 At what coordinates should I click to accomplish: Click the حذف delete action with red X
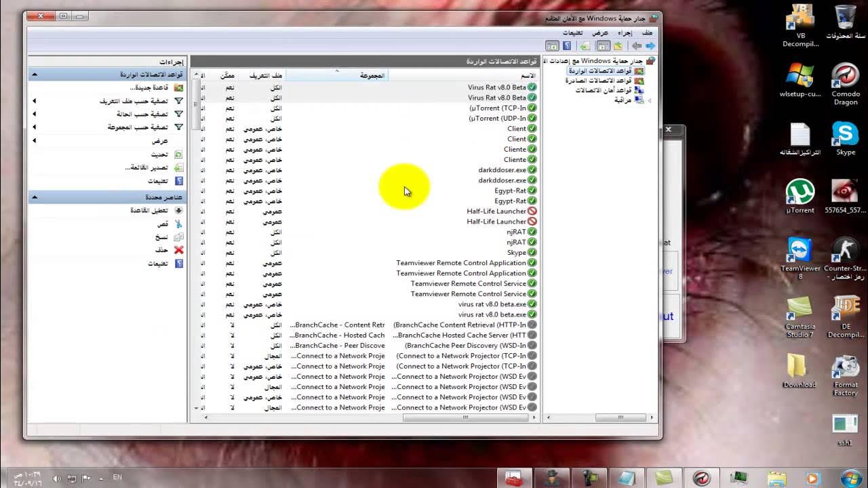coord(170,250)
